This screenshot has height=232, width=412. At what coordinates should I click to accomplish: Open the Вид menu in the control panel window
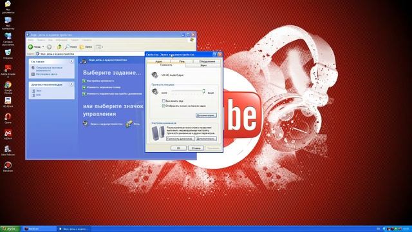pyautogui.click(x=50, y=40)
